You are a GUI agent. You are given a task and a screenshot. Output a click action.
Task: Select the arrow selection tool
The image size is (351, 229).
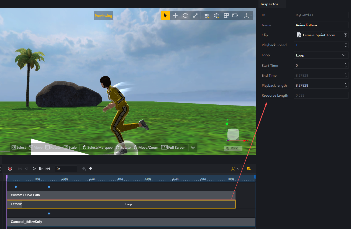[x=165, y=16]
